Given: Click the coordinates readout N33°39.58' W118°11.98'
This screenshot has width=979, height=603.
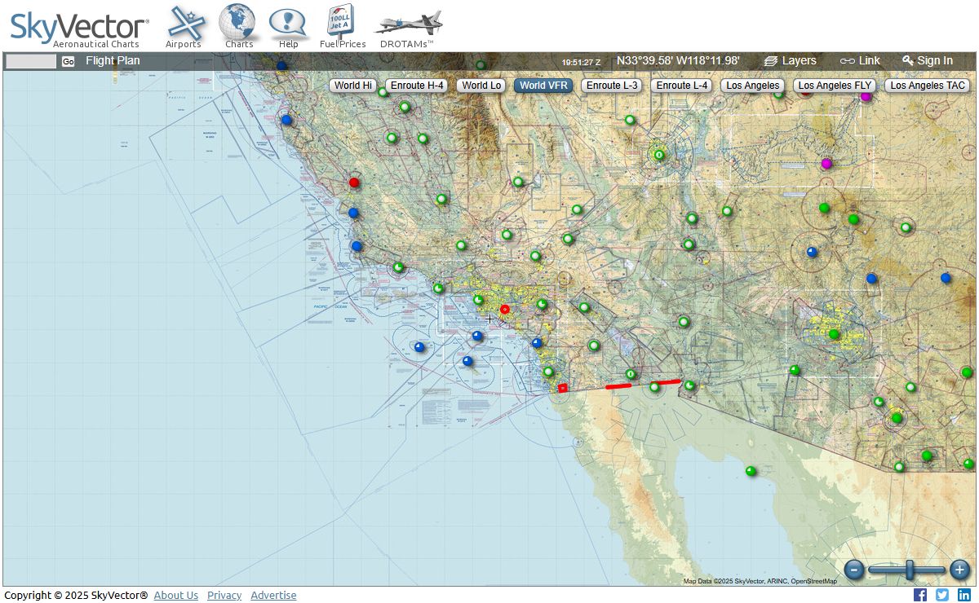Looking at the screenshot, I should (x=678, y=60).
